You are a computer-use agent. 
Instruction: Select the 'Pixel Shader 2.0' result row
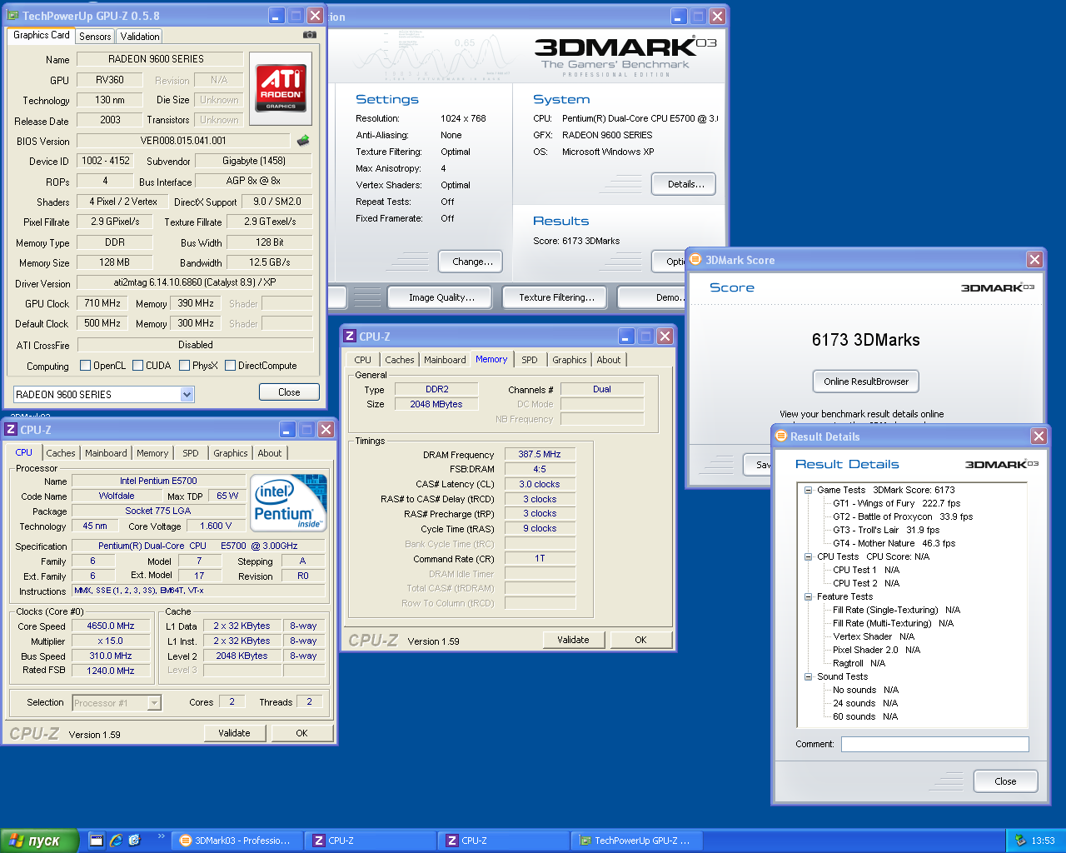tap(876, 650)
